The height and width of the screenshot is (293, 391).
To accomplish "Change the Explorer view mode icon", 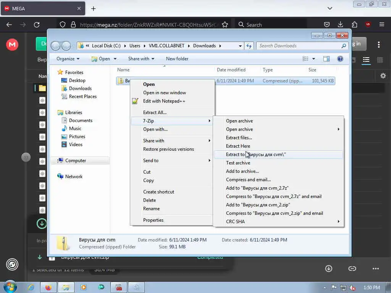I will [305, 59].
